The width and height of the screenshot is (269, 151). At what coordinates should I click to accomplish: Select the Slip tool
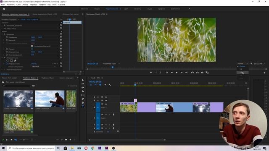(x=83, y=95)
